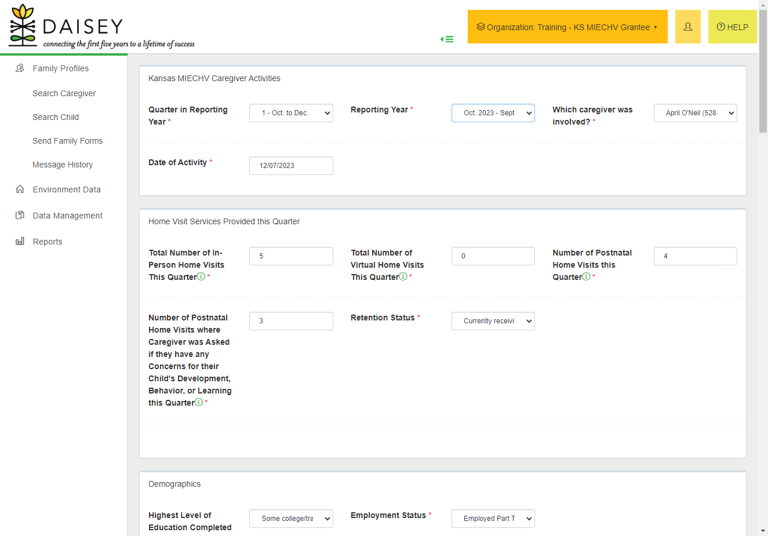The height and width of the screenshot is (536, 768).
Task: Click the Date of Activity field
Action: click(291, 166)
